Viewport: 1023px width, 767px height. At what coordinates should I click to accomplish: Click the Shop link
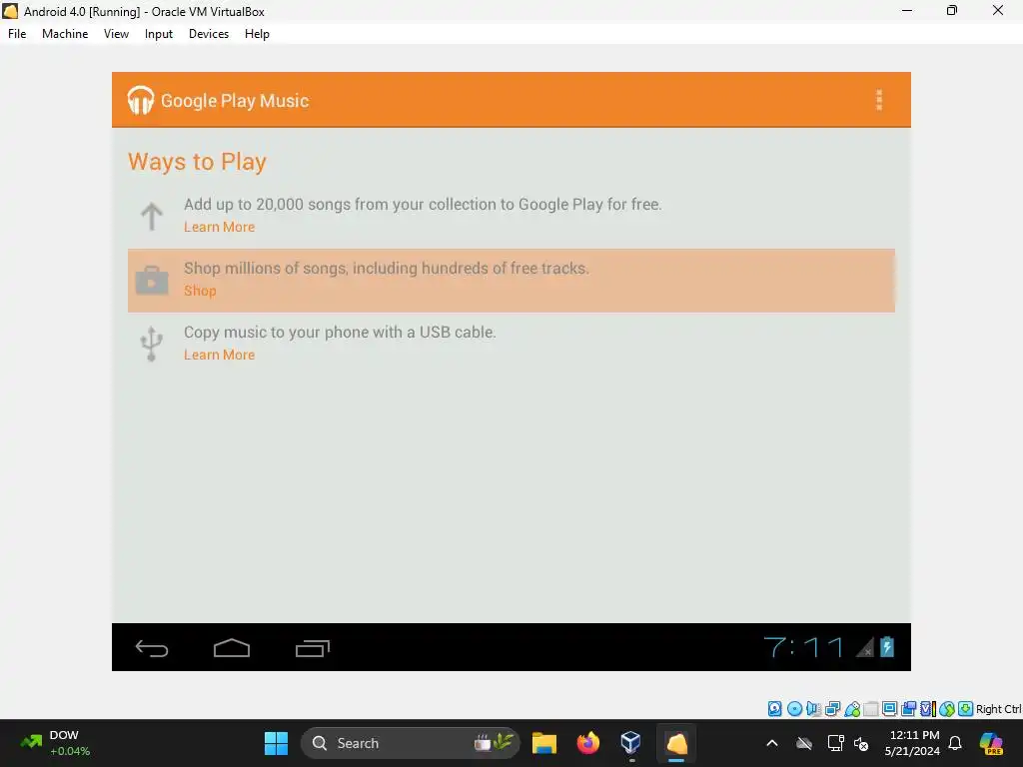pos(200,291)
